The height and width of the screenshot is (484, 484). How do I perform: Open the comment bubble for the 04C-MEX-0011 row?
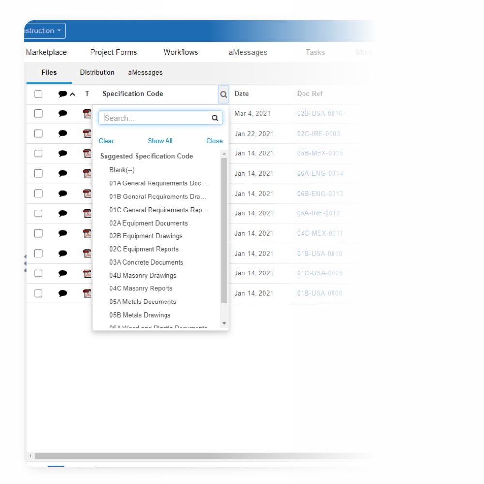click(x=62, y=233)
